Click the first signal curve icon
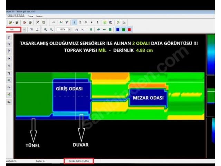The height and width of the screenshot is (166, 221). click(77, 29)
